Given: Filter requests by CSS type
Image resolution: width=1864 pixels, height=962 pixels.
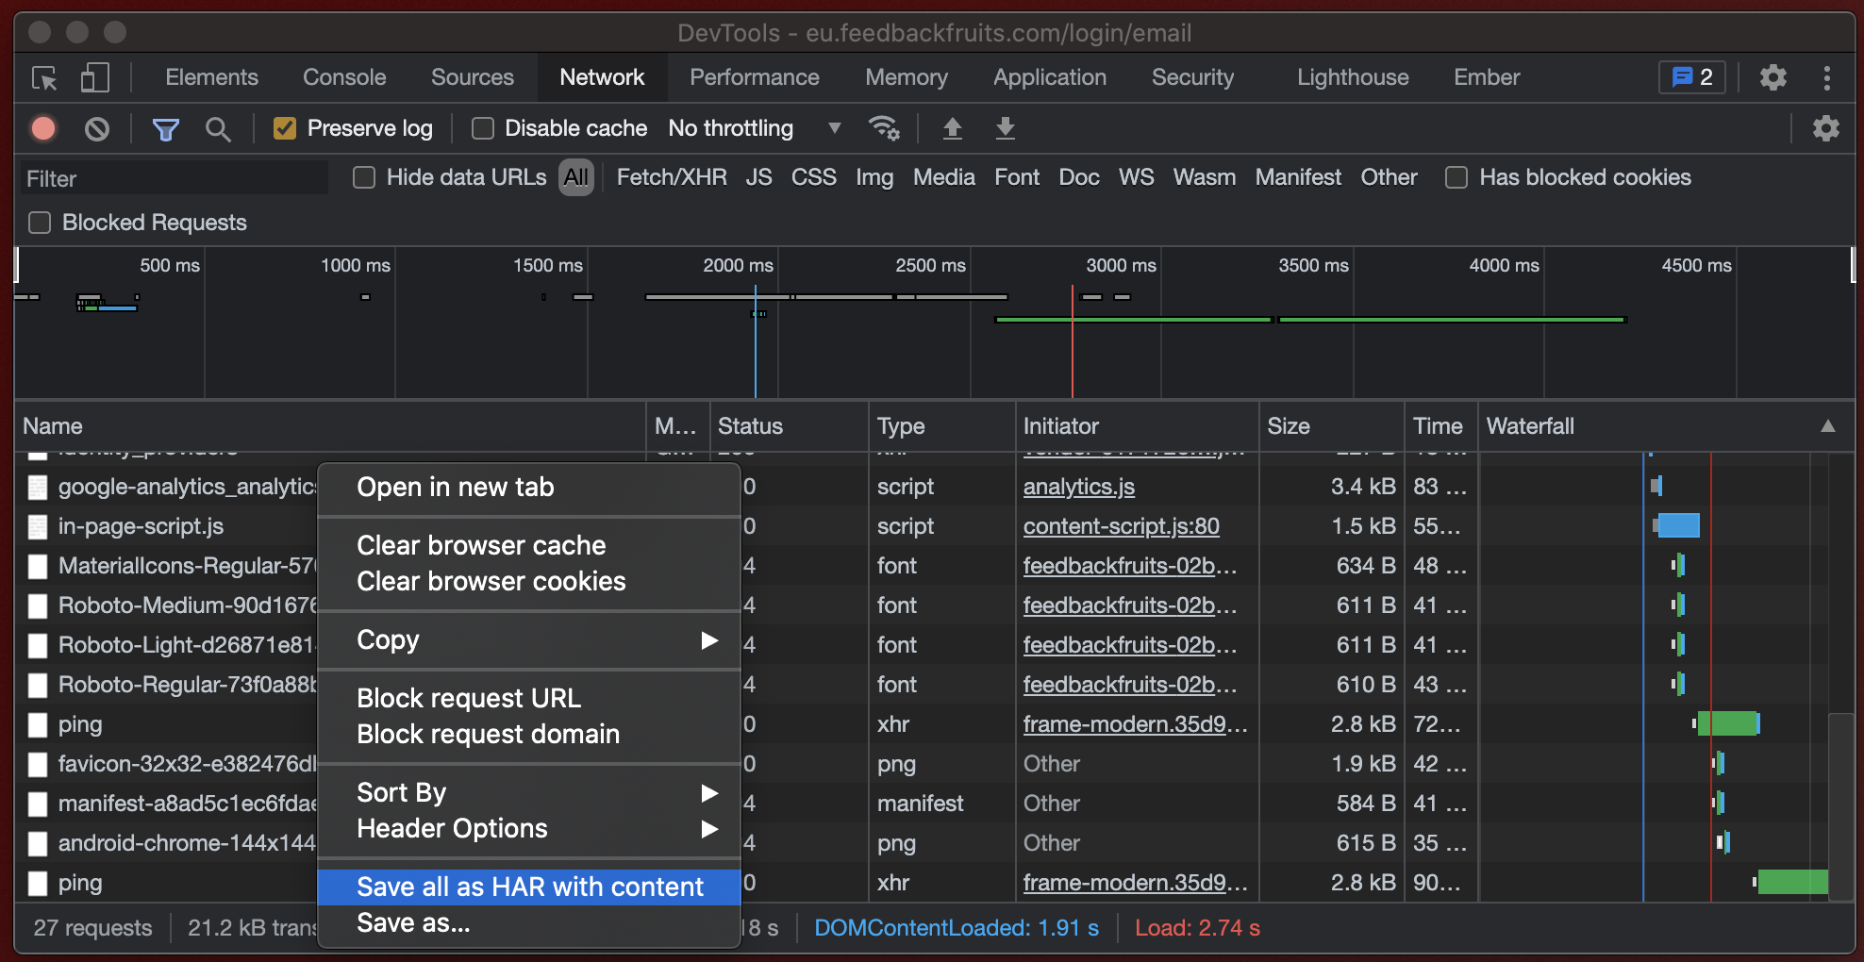Looking at the screenshot, I should pyautogui.click(x=814, y=177).
